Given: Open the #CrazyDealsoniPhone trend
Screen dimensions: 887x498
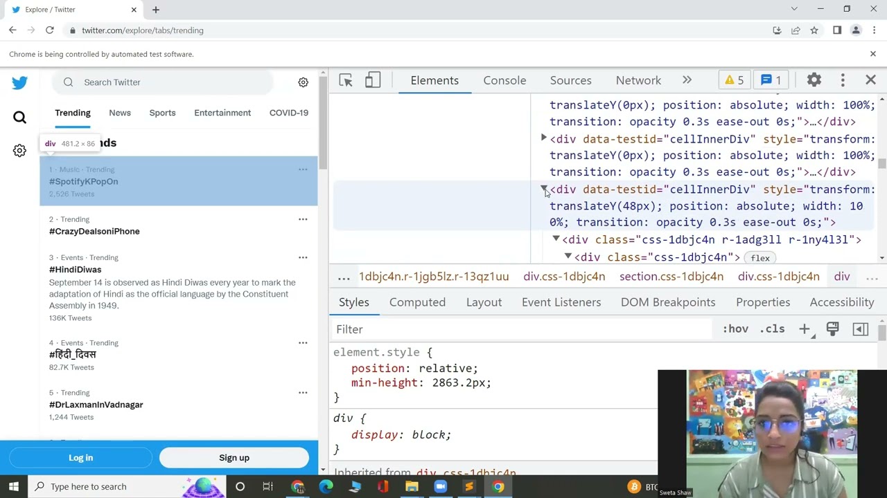Looking at the screenshot, I should (94, 231).
